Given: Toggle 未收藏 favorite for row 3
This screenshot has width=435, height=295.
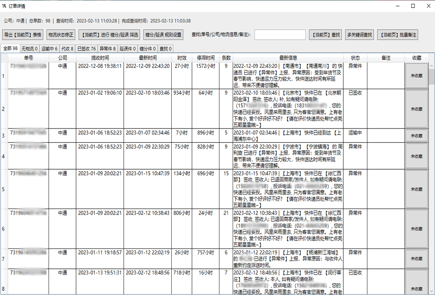Looking at the screenshot, I should 416,135.
